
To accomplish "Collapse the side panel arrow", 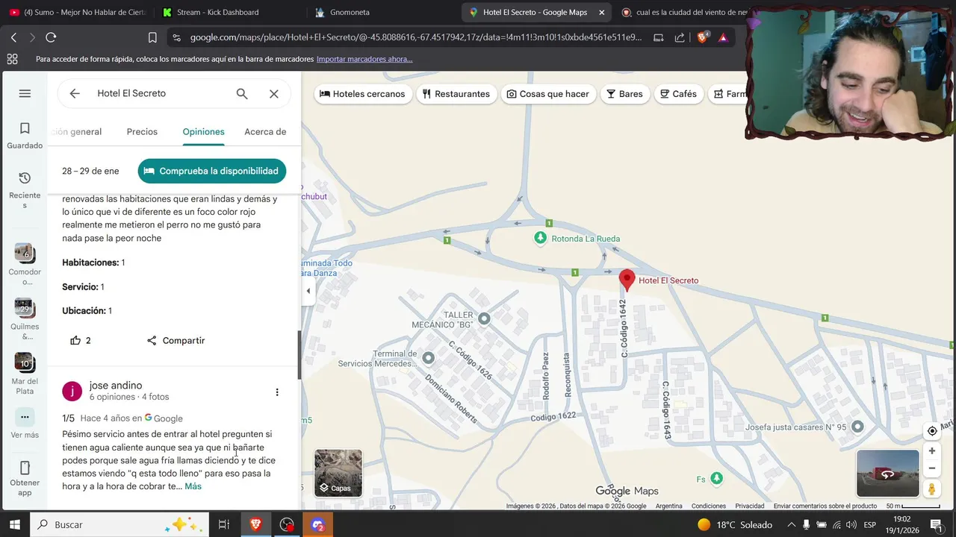I will [308, 291].
